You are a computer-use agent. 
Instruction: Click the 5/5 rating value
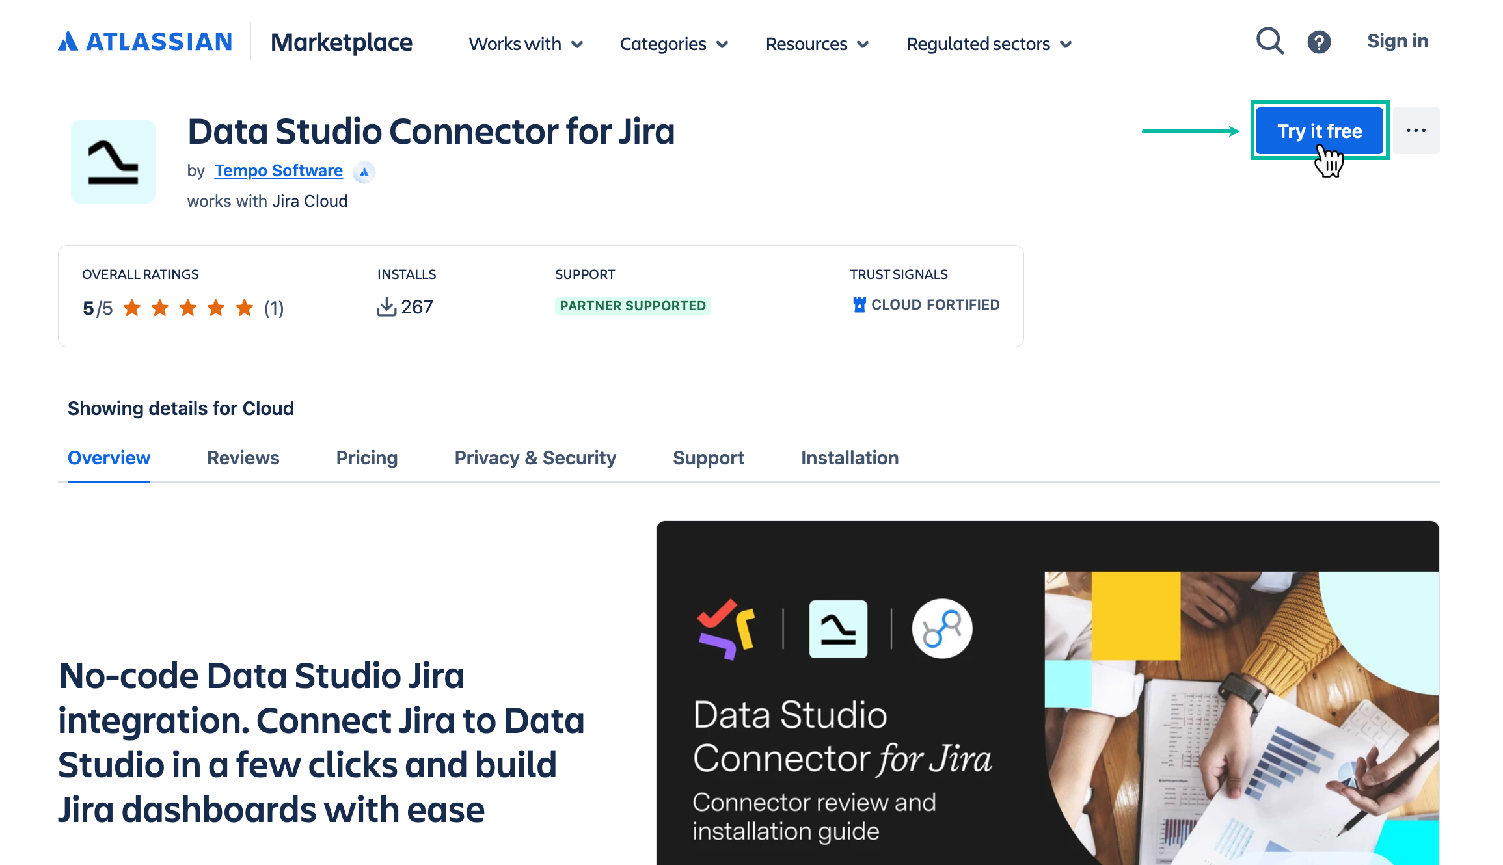click(98, 308)
